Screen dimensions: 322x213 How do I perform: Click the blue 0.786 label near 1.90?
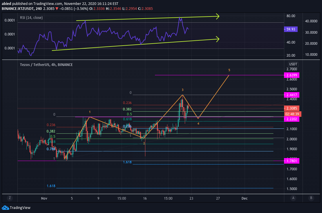click(x=51, y=149)
